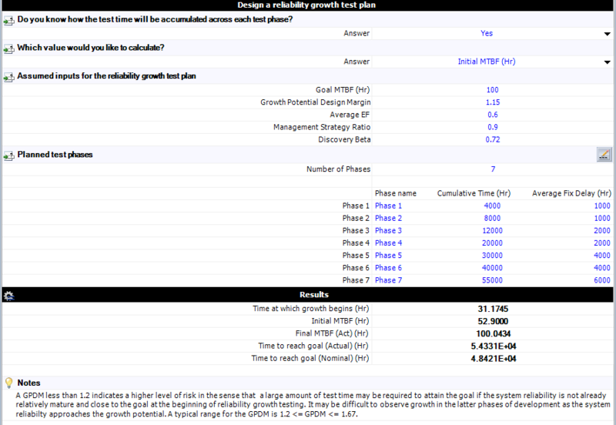
Task: Select Phase 5 cumulative time 30000
Action: [492, 256]
